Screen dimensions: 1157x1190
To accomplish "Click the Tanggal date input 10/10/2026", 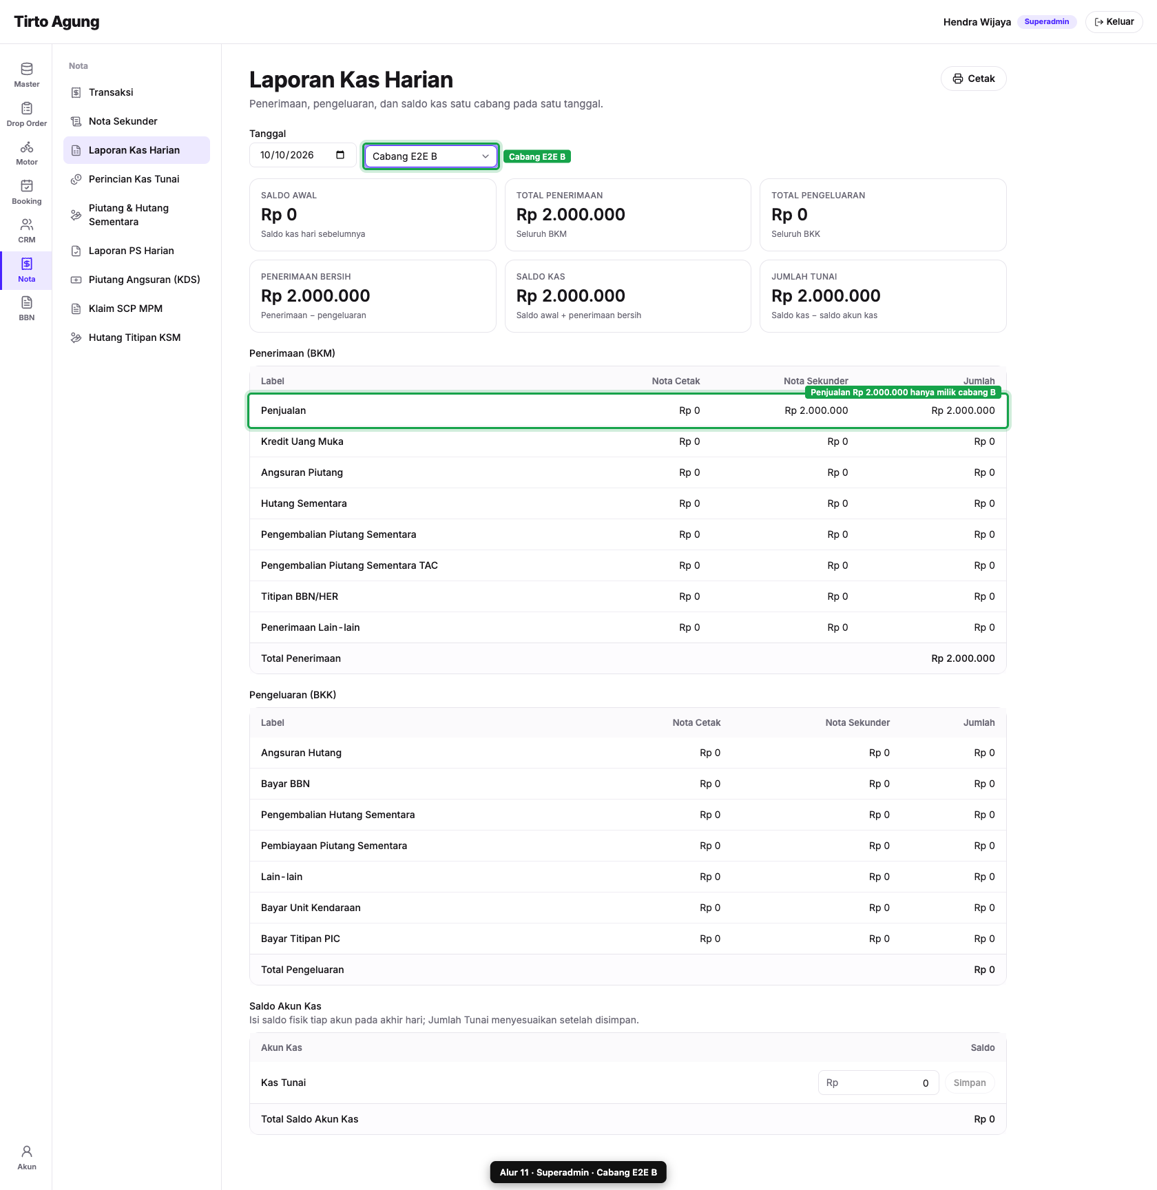I will [x=302, y=155].
